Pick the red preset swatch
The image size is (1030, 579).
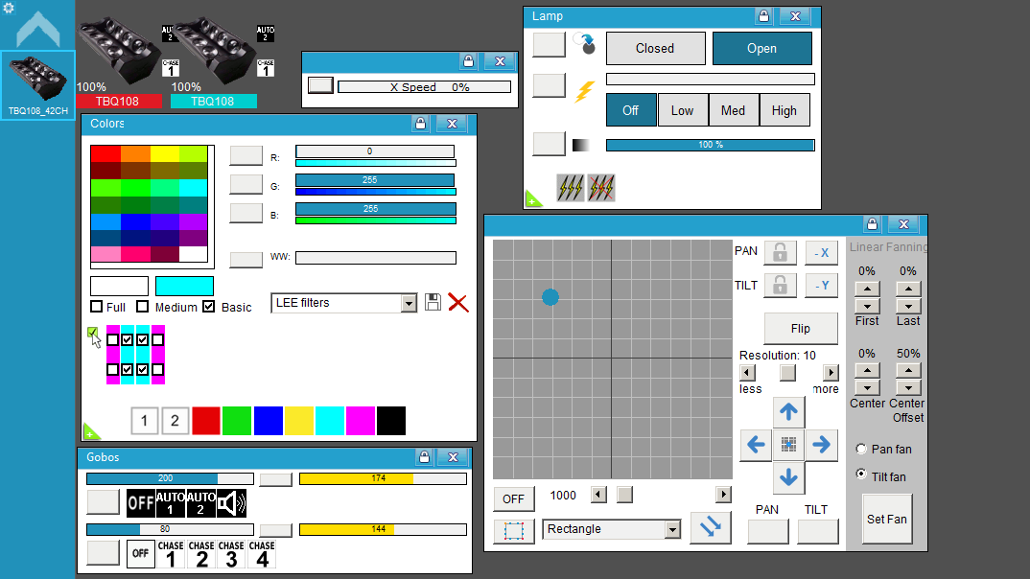[206, 421]
